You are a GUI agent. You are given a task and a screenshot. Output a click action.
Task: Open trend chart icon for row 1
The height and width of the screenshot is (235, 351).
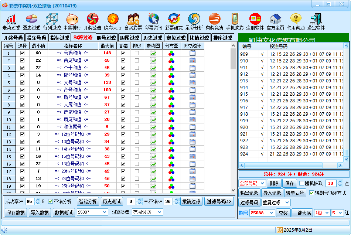(153, 53)
